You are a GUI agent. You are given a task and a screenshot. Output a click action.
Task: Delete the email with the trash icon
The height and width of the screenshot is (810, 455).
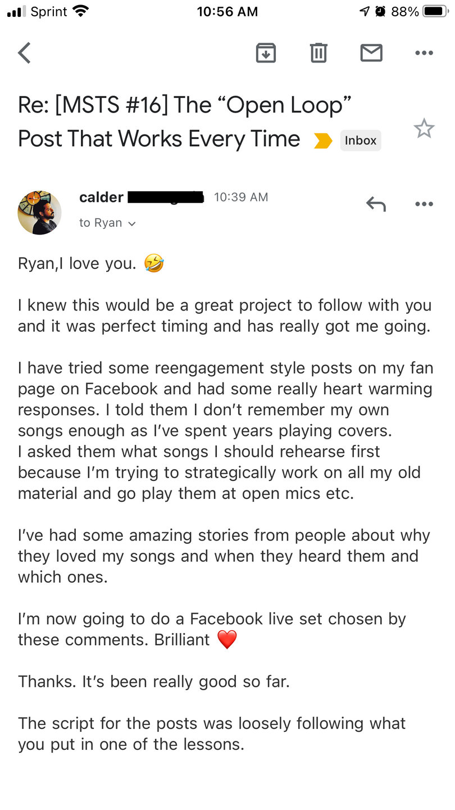(319, 53)
